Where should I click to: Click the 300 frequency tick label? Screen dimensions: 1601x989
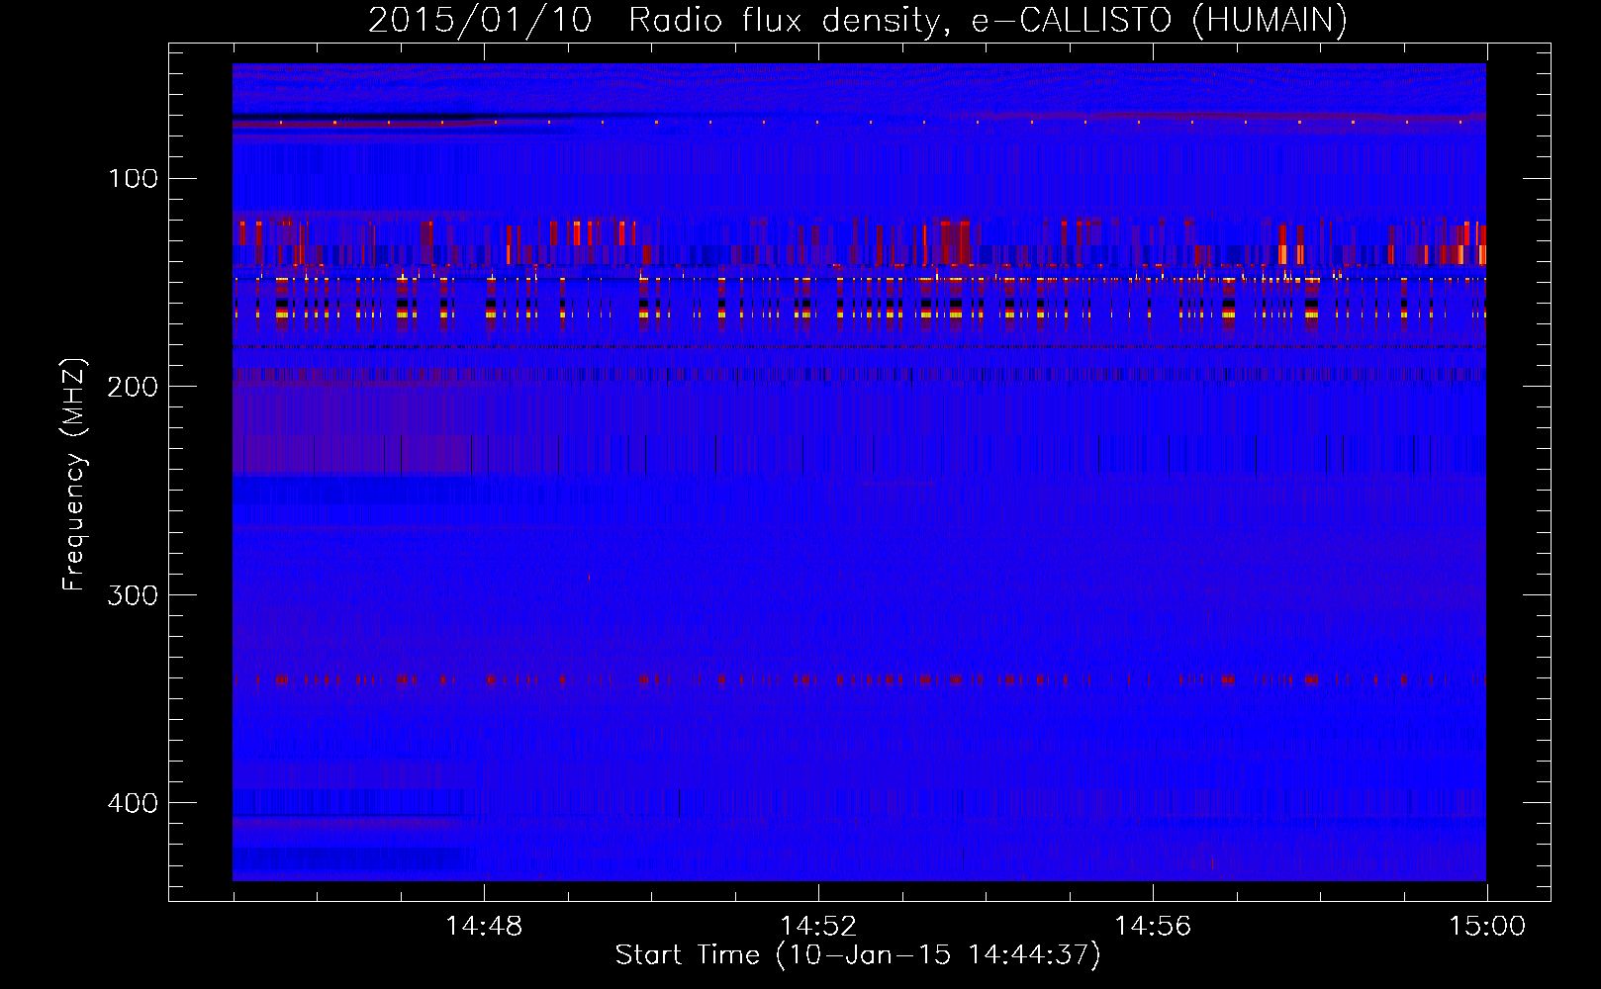[x=134, y=594]
